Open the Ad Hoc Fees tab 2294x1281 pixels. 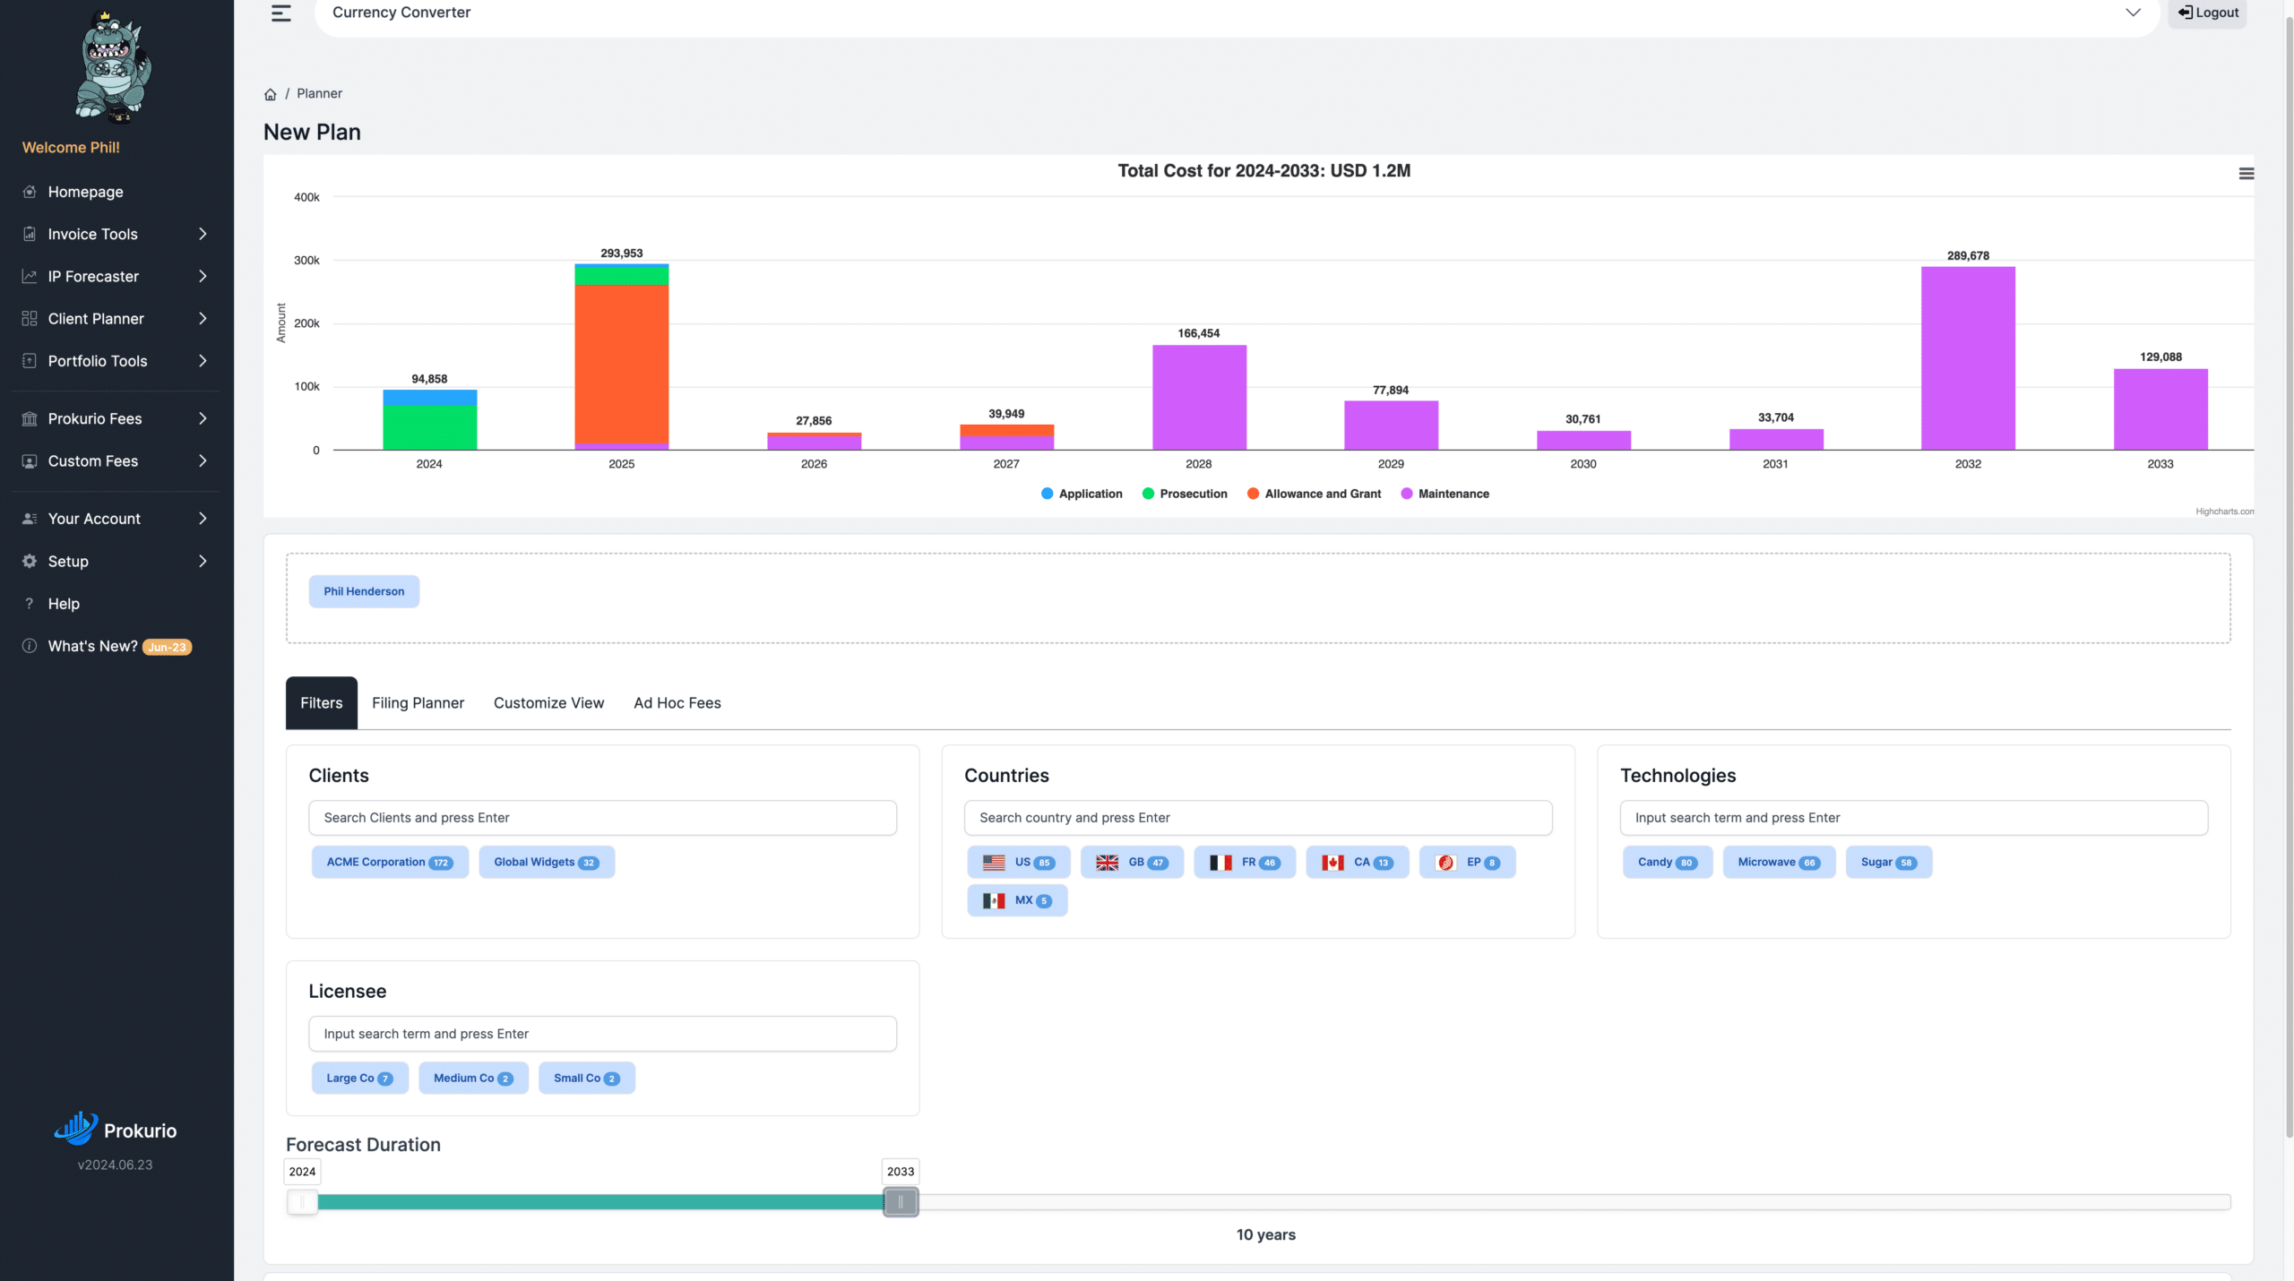tap(677, 703)
